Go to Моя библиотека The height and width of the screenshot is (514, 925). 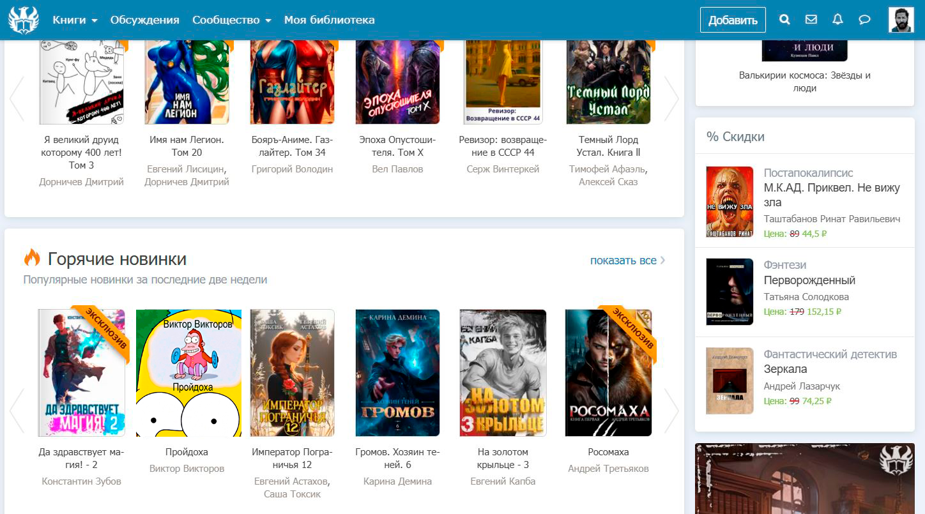pyautogui.click(x=329, y=20)
